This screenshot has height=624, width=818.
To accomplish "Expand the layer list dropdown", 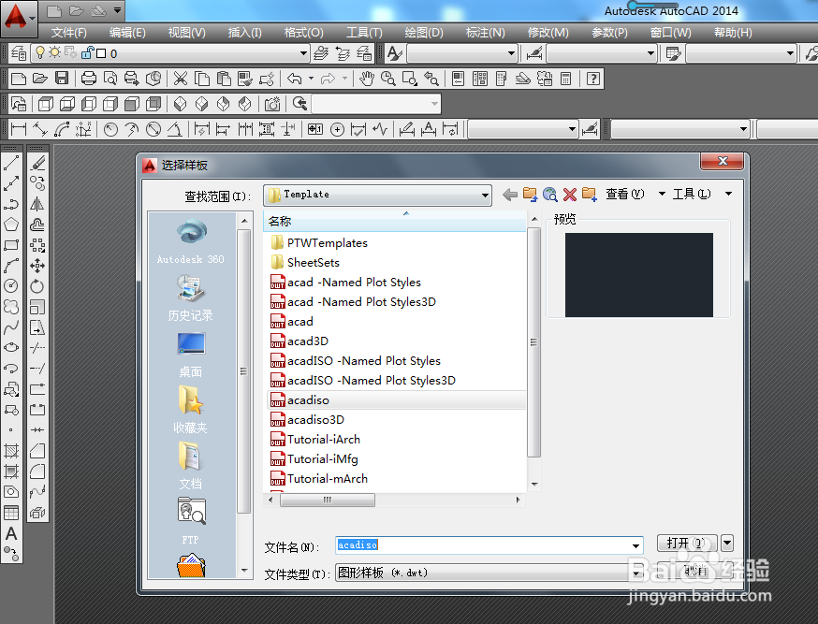I will coord(303,53).
